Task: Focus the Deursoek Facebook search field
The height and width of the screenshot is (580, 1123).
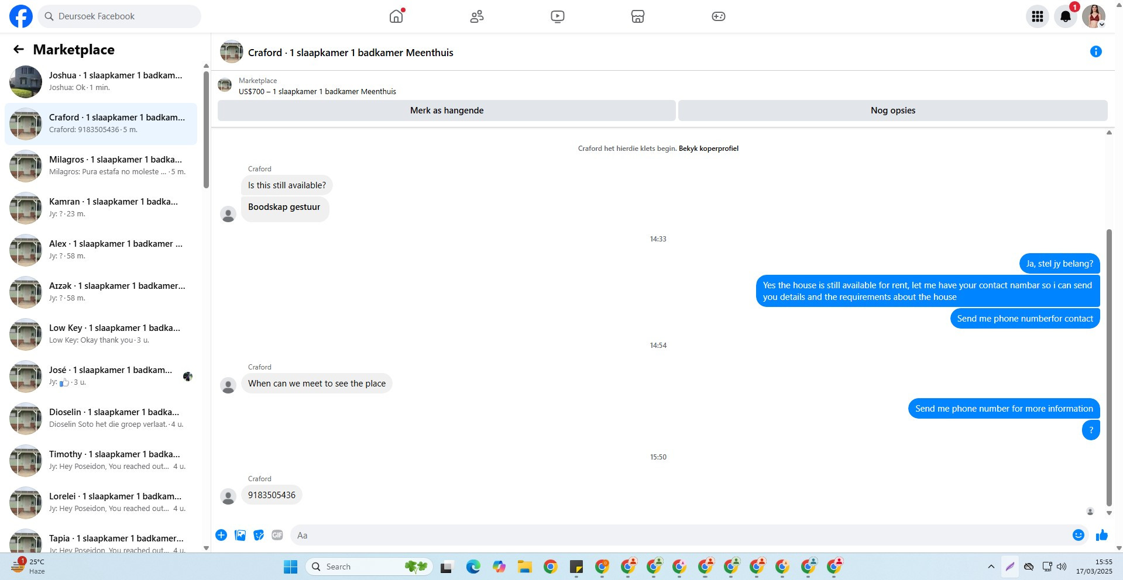Action: coord(120,16)
